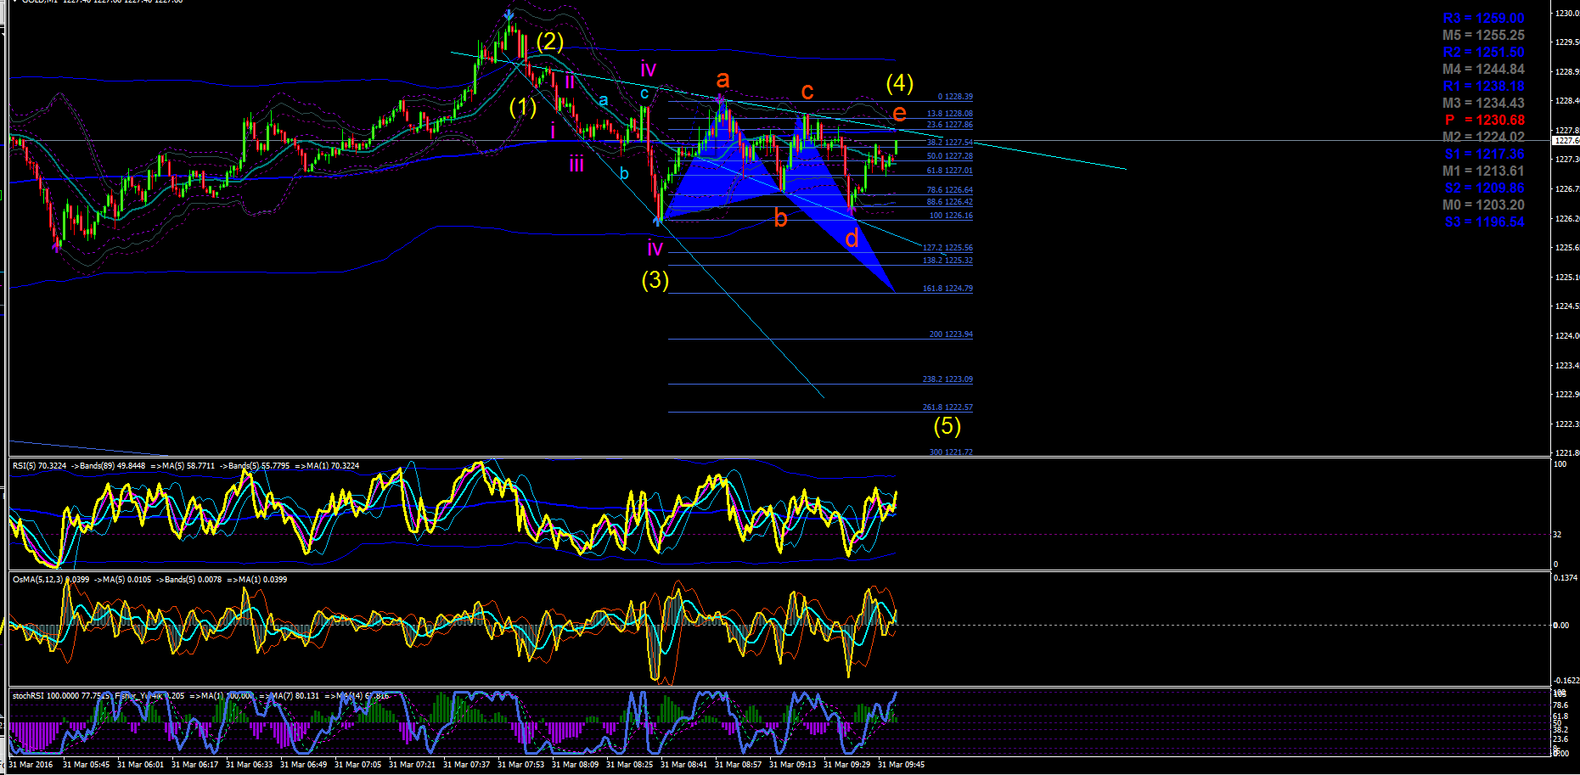Select the magenta wave i label
The image size is (1580, 775).
tap(553, 131)
